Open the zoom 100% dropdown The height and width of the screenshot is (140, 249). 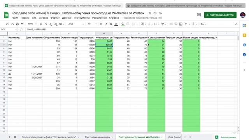click(32, 24)
